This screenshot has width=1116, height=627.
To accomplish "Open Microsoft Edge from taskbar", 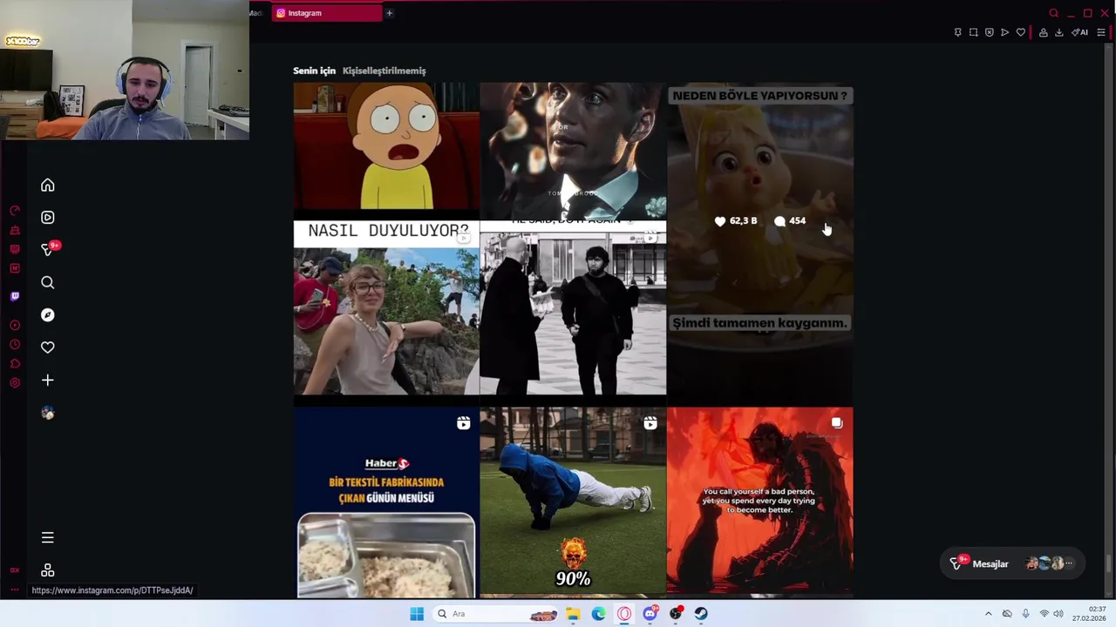I will pyautogui.click(x=599, y=614).
